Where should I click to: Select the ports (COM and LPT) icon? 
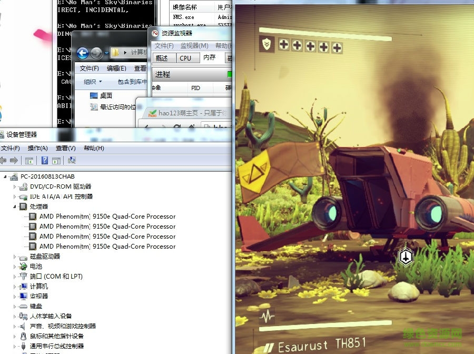click(x=23, y=276)
